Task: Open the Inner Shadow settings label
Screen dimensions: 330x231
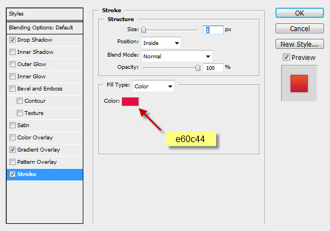Action: (x=35, y=52)
